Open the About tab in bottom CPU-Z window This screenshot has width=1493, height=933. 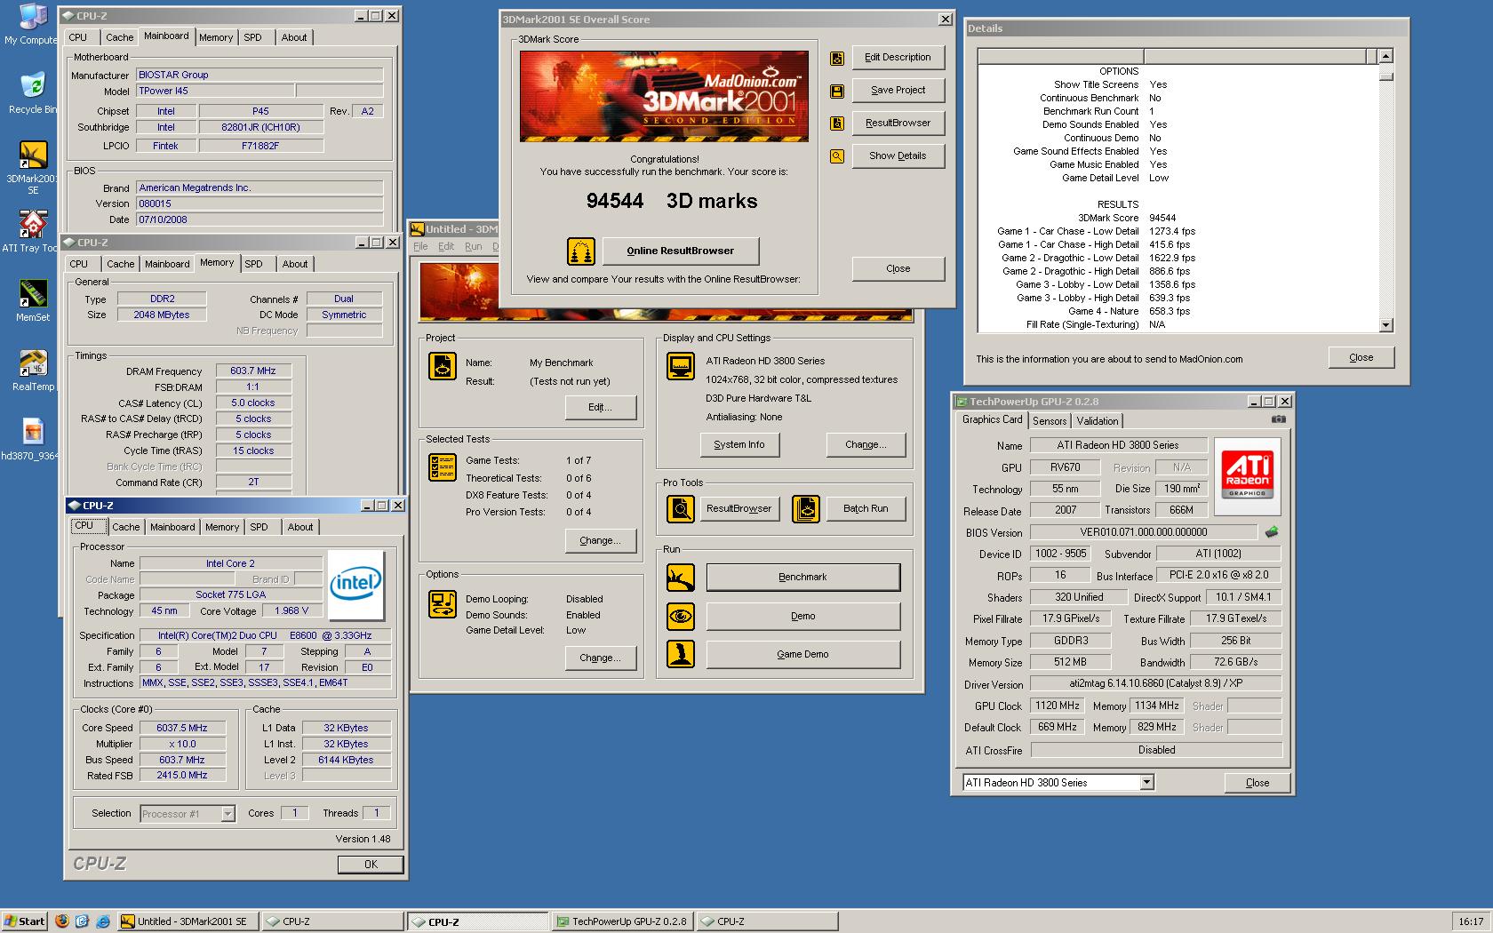[x=299, y=527]
